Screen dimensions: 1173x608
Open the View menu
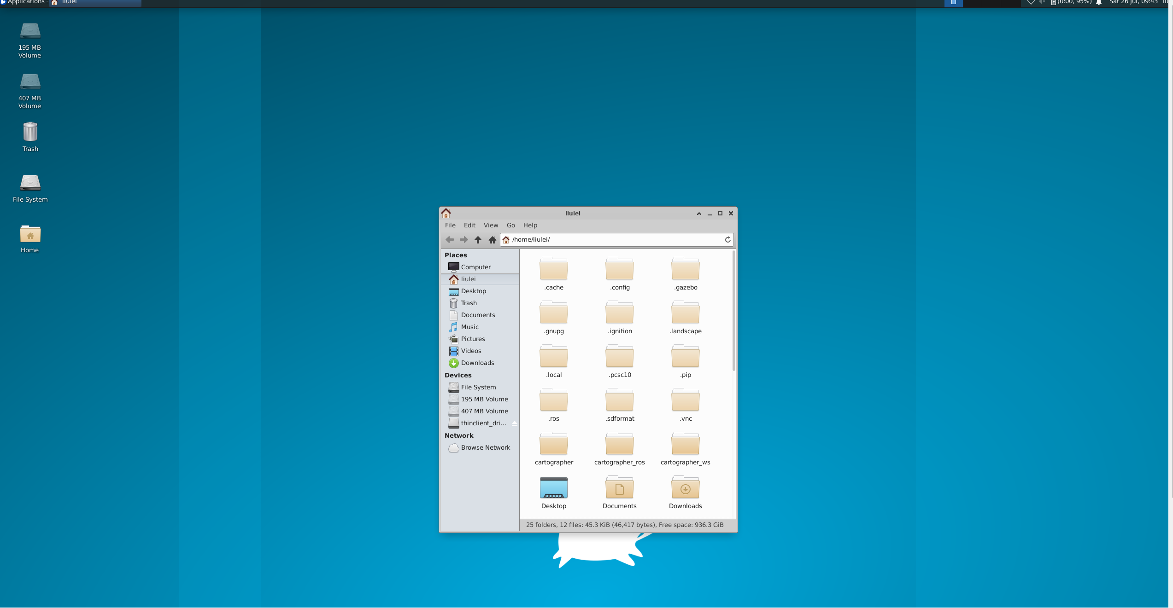click(x=490, y=226)
